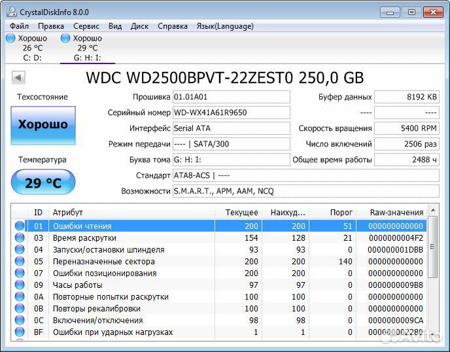450x352 pixels.
Task: Select the Повторные попытки раскрутки row
Action: point(220,296)
